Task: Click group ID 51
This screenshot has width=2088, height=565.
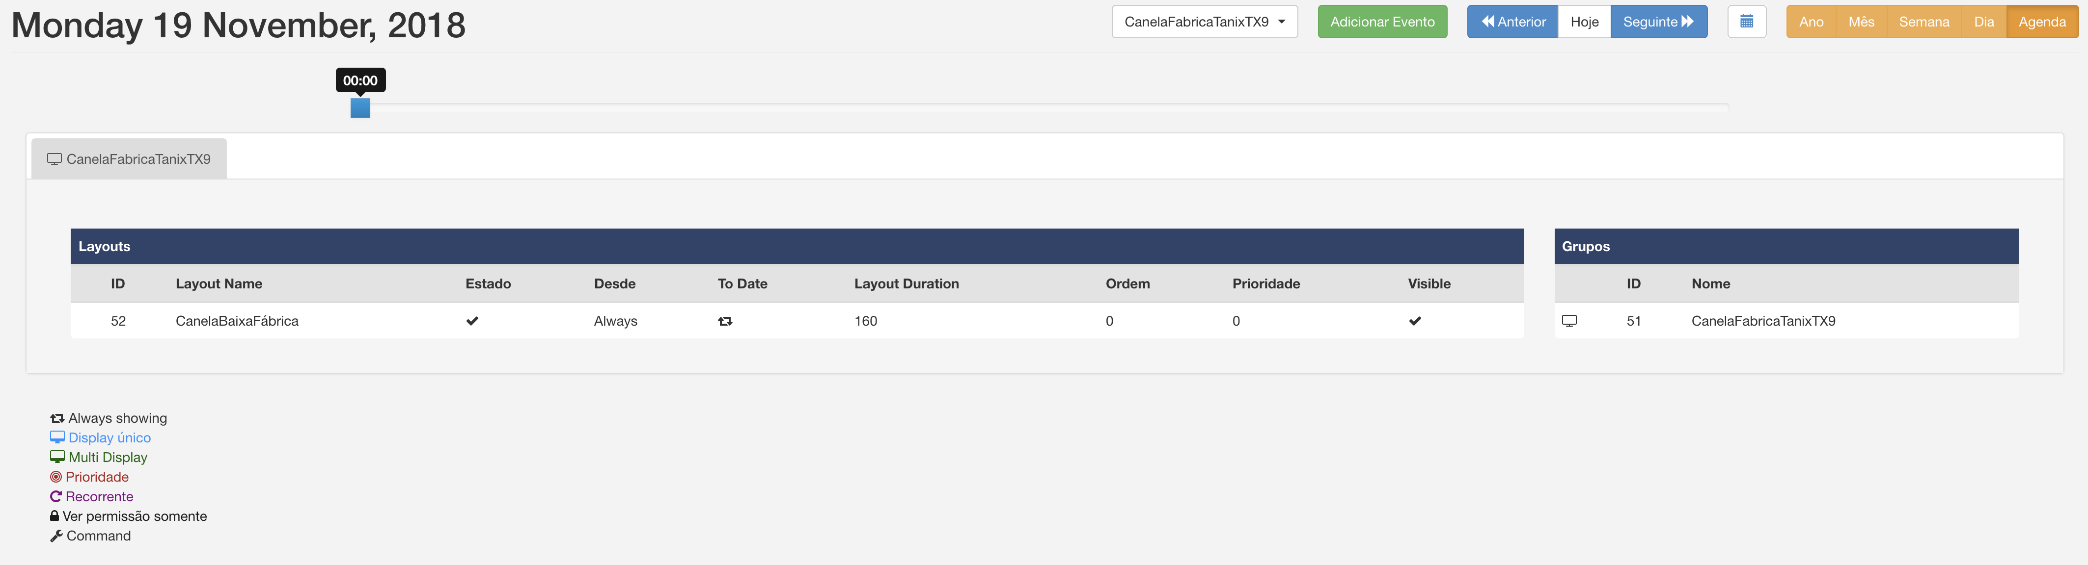Action: click(1633, 321)
